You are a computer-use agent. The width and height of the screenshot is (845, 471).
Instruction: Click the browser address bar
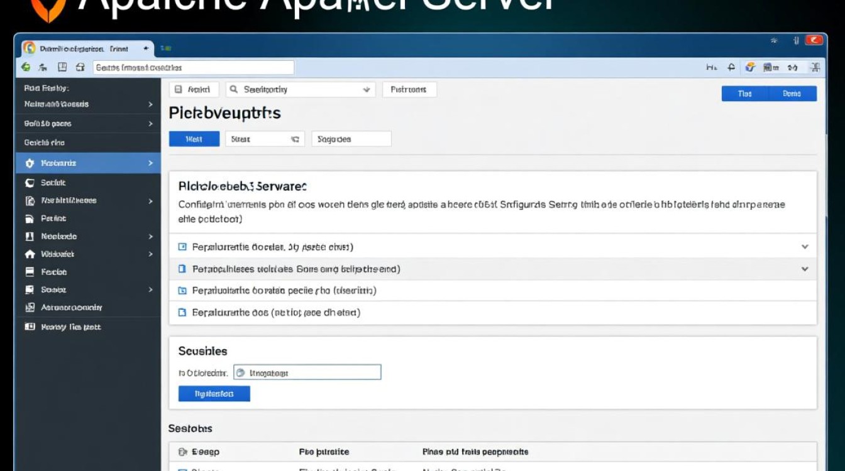click(x=193, y=67)
